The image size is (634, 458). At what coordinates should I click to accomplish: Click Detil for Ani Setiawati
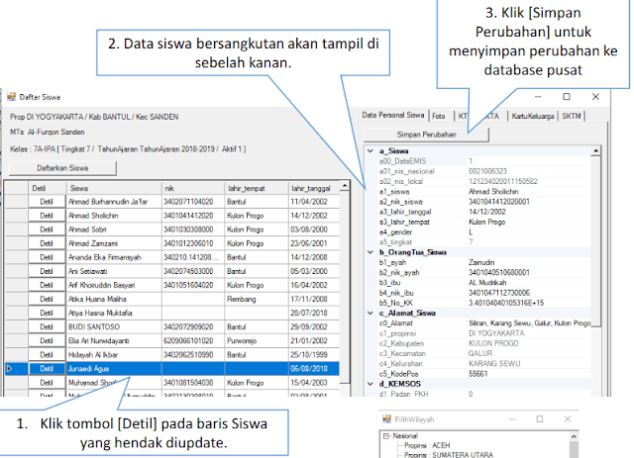pyautogui.click(x=47, y=271)
